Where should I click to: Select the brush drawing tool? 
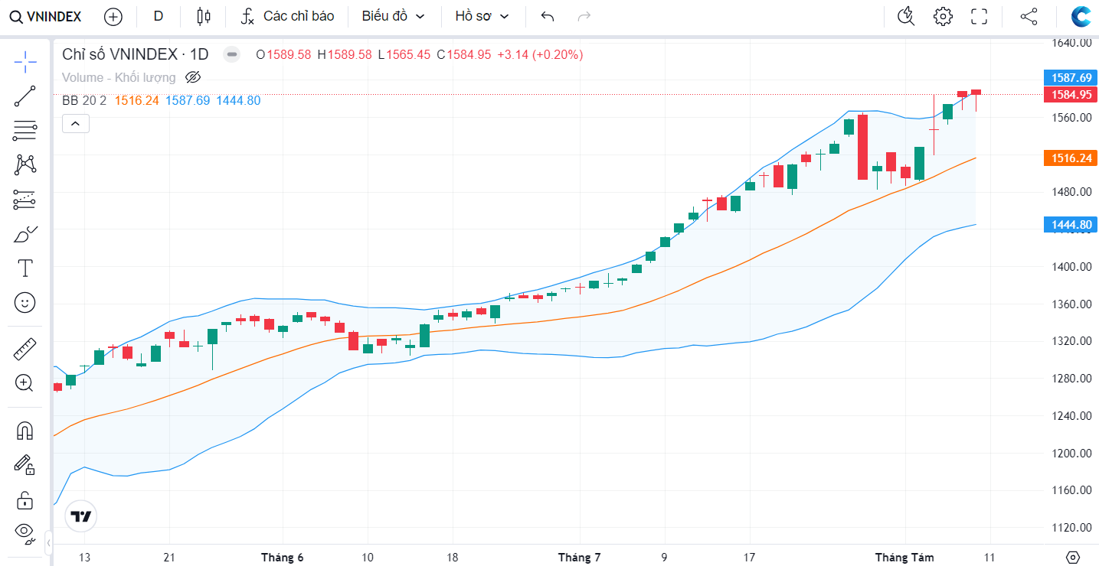[x=25, y=234]
